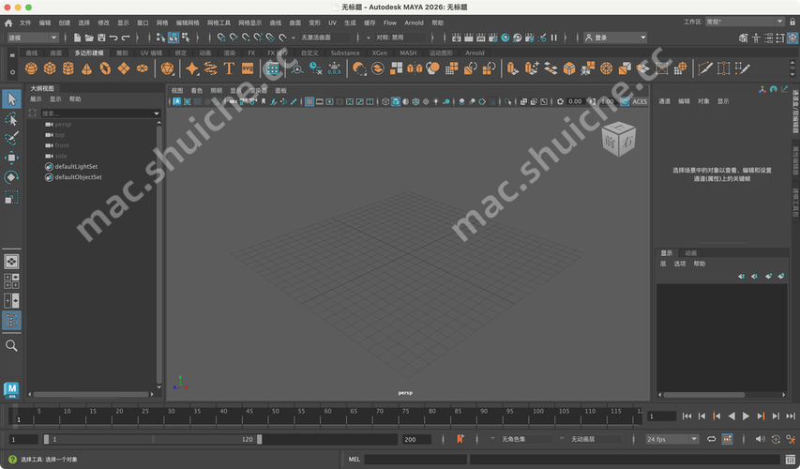
Task: Click the range slider end handle at 120
Action: tap(259, 439)
